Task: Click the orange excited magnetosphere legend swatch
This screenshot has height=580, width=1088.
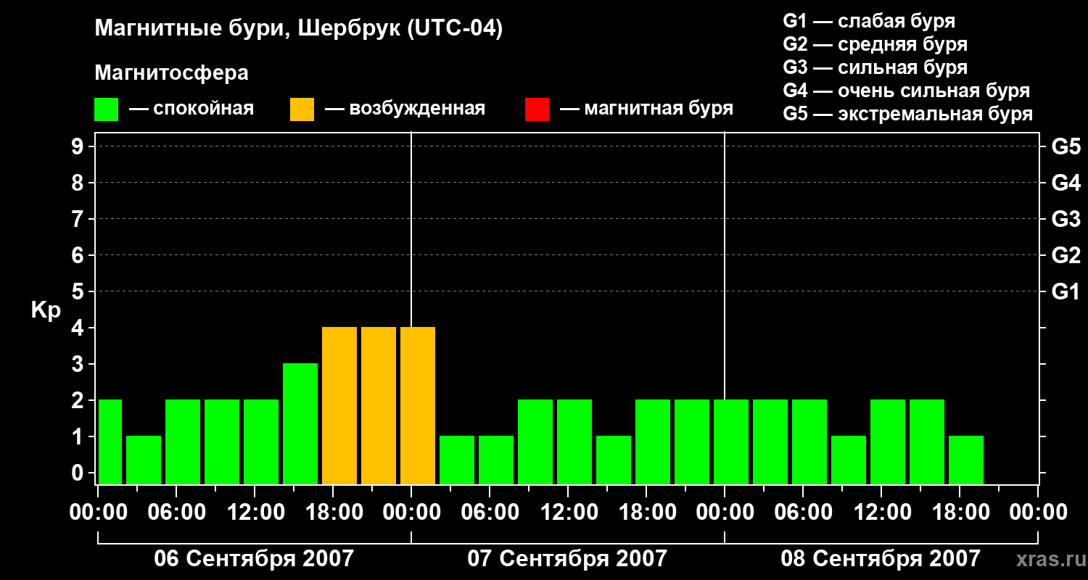Action: tap(302, 109)
